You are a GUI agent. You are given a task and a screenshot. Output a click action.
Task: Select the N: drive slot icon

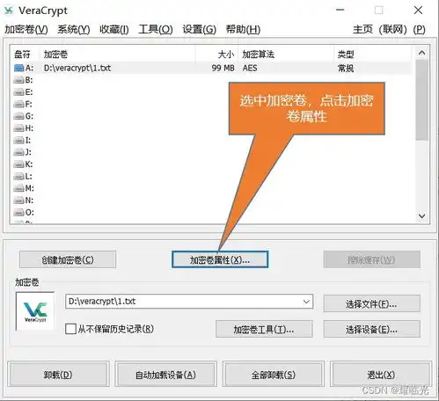point(19,200)
